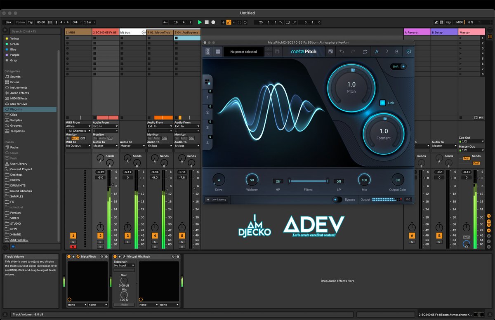The width and height of the screenshot is (495, 320).
Task: Copy A to B with the arrow icon
Action: tap(387, 52)
